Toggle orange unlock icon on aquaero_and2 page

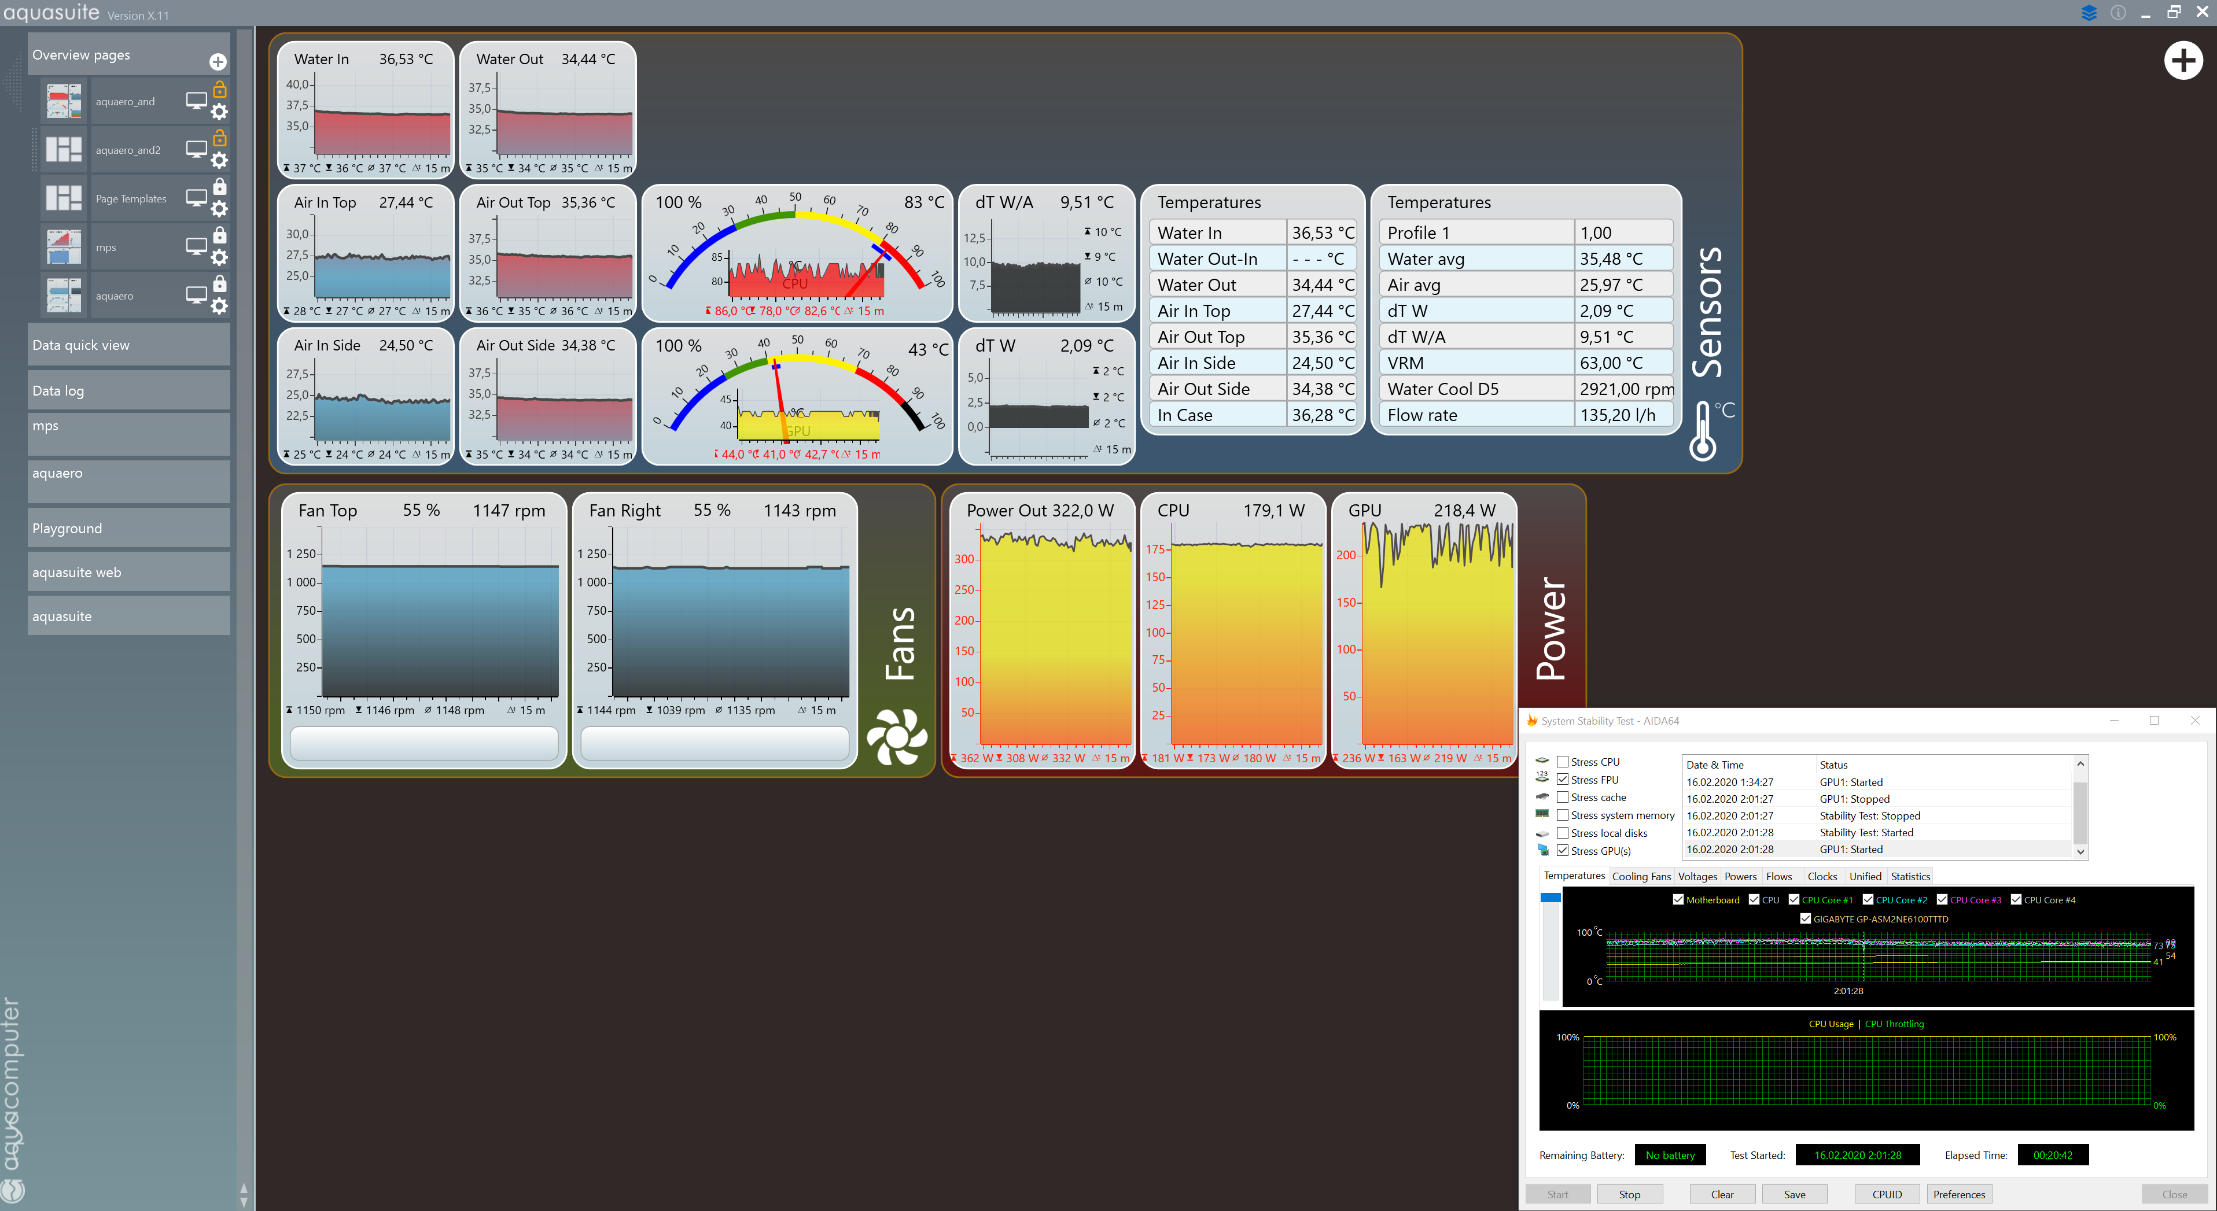click(x=219, y=138)
